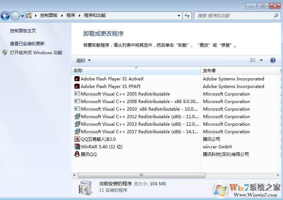Viewport: 283px width, 200px height.
Task: Select the 腾讯QQ program name
Action: pos(89,154)
